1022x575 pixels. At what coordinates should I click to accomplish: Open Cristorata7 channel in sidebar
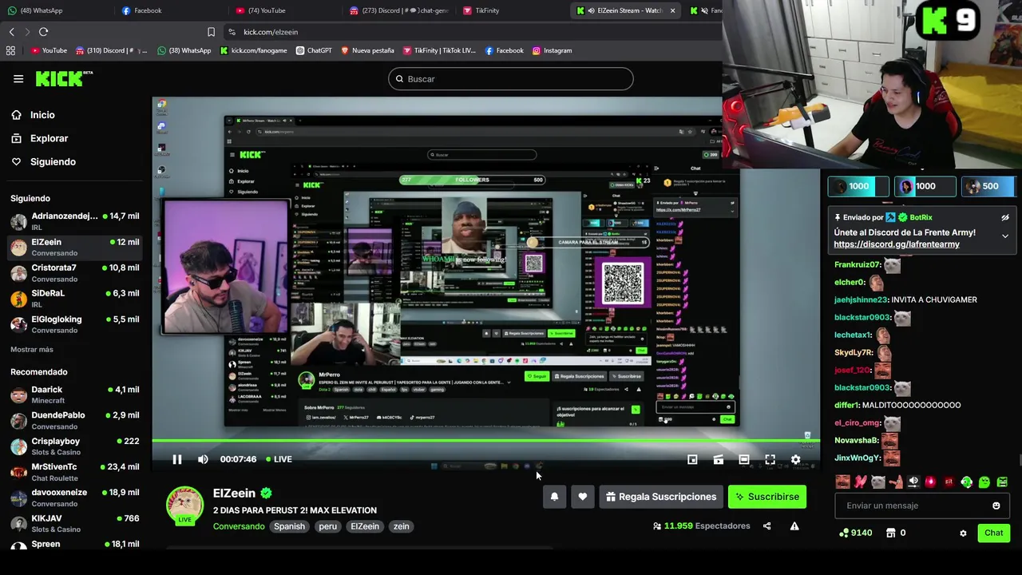tap(75, 273)
